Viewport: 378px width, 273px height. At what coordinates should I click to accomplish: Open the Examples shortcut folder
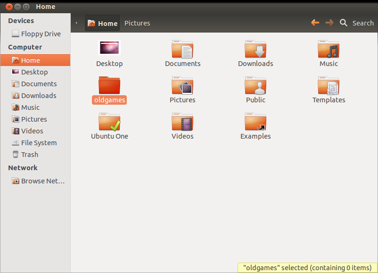(255, 122)
